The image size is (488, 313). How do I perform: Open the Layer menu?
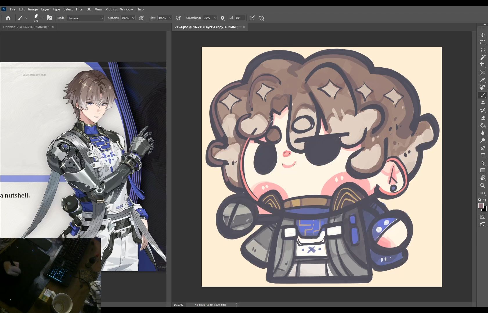pyautogui.click(x=45, y=9)
